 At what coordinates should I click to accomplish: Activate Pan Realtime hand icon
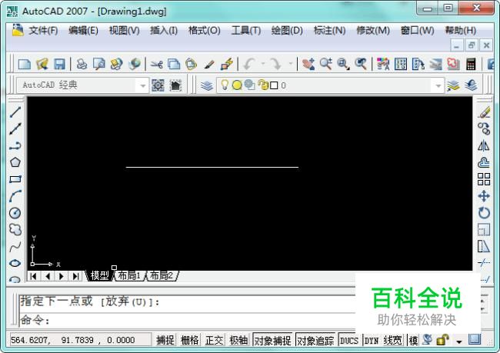coord(308,64)
